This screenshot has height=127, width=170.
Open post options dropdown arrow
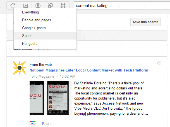click(x=159, y=63)
